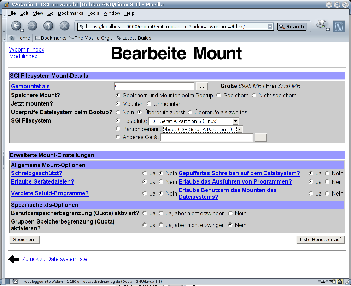Open the 'Gemountet als' help link
This screenshot has width=351, height=286.
tap(30, 86)
